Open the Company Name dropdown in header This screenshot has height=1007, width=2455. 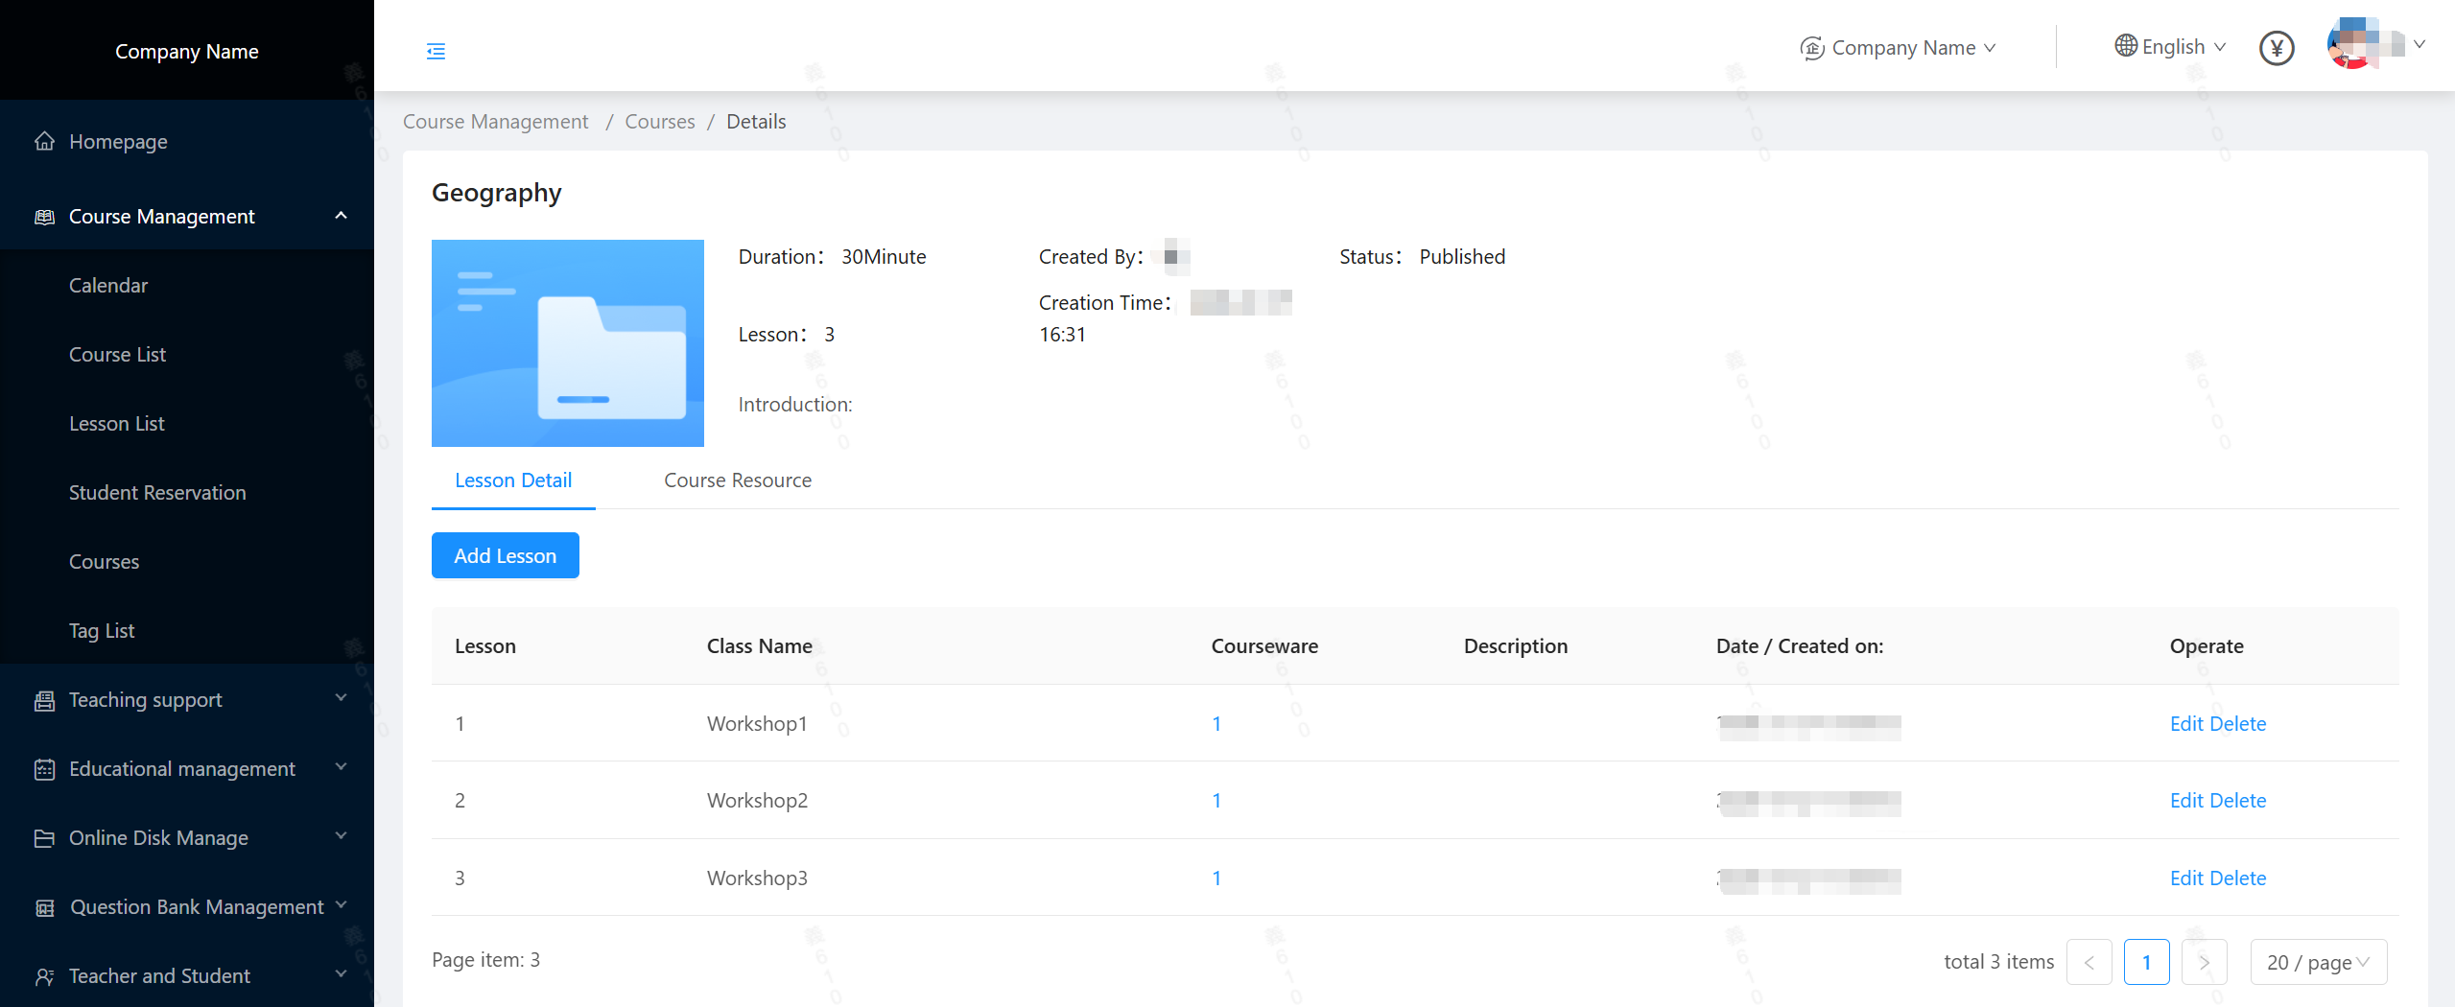pyautogui.click(x=1901, y=48)
